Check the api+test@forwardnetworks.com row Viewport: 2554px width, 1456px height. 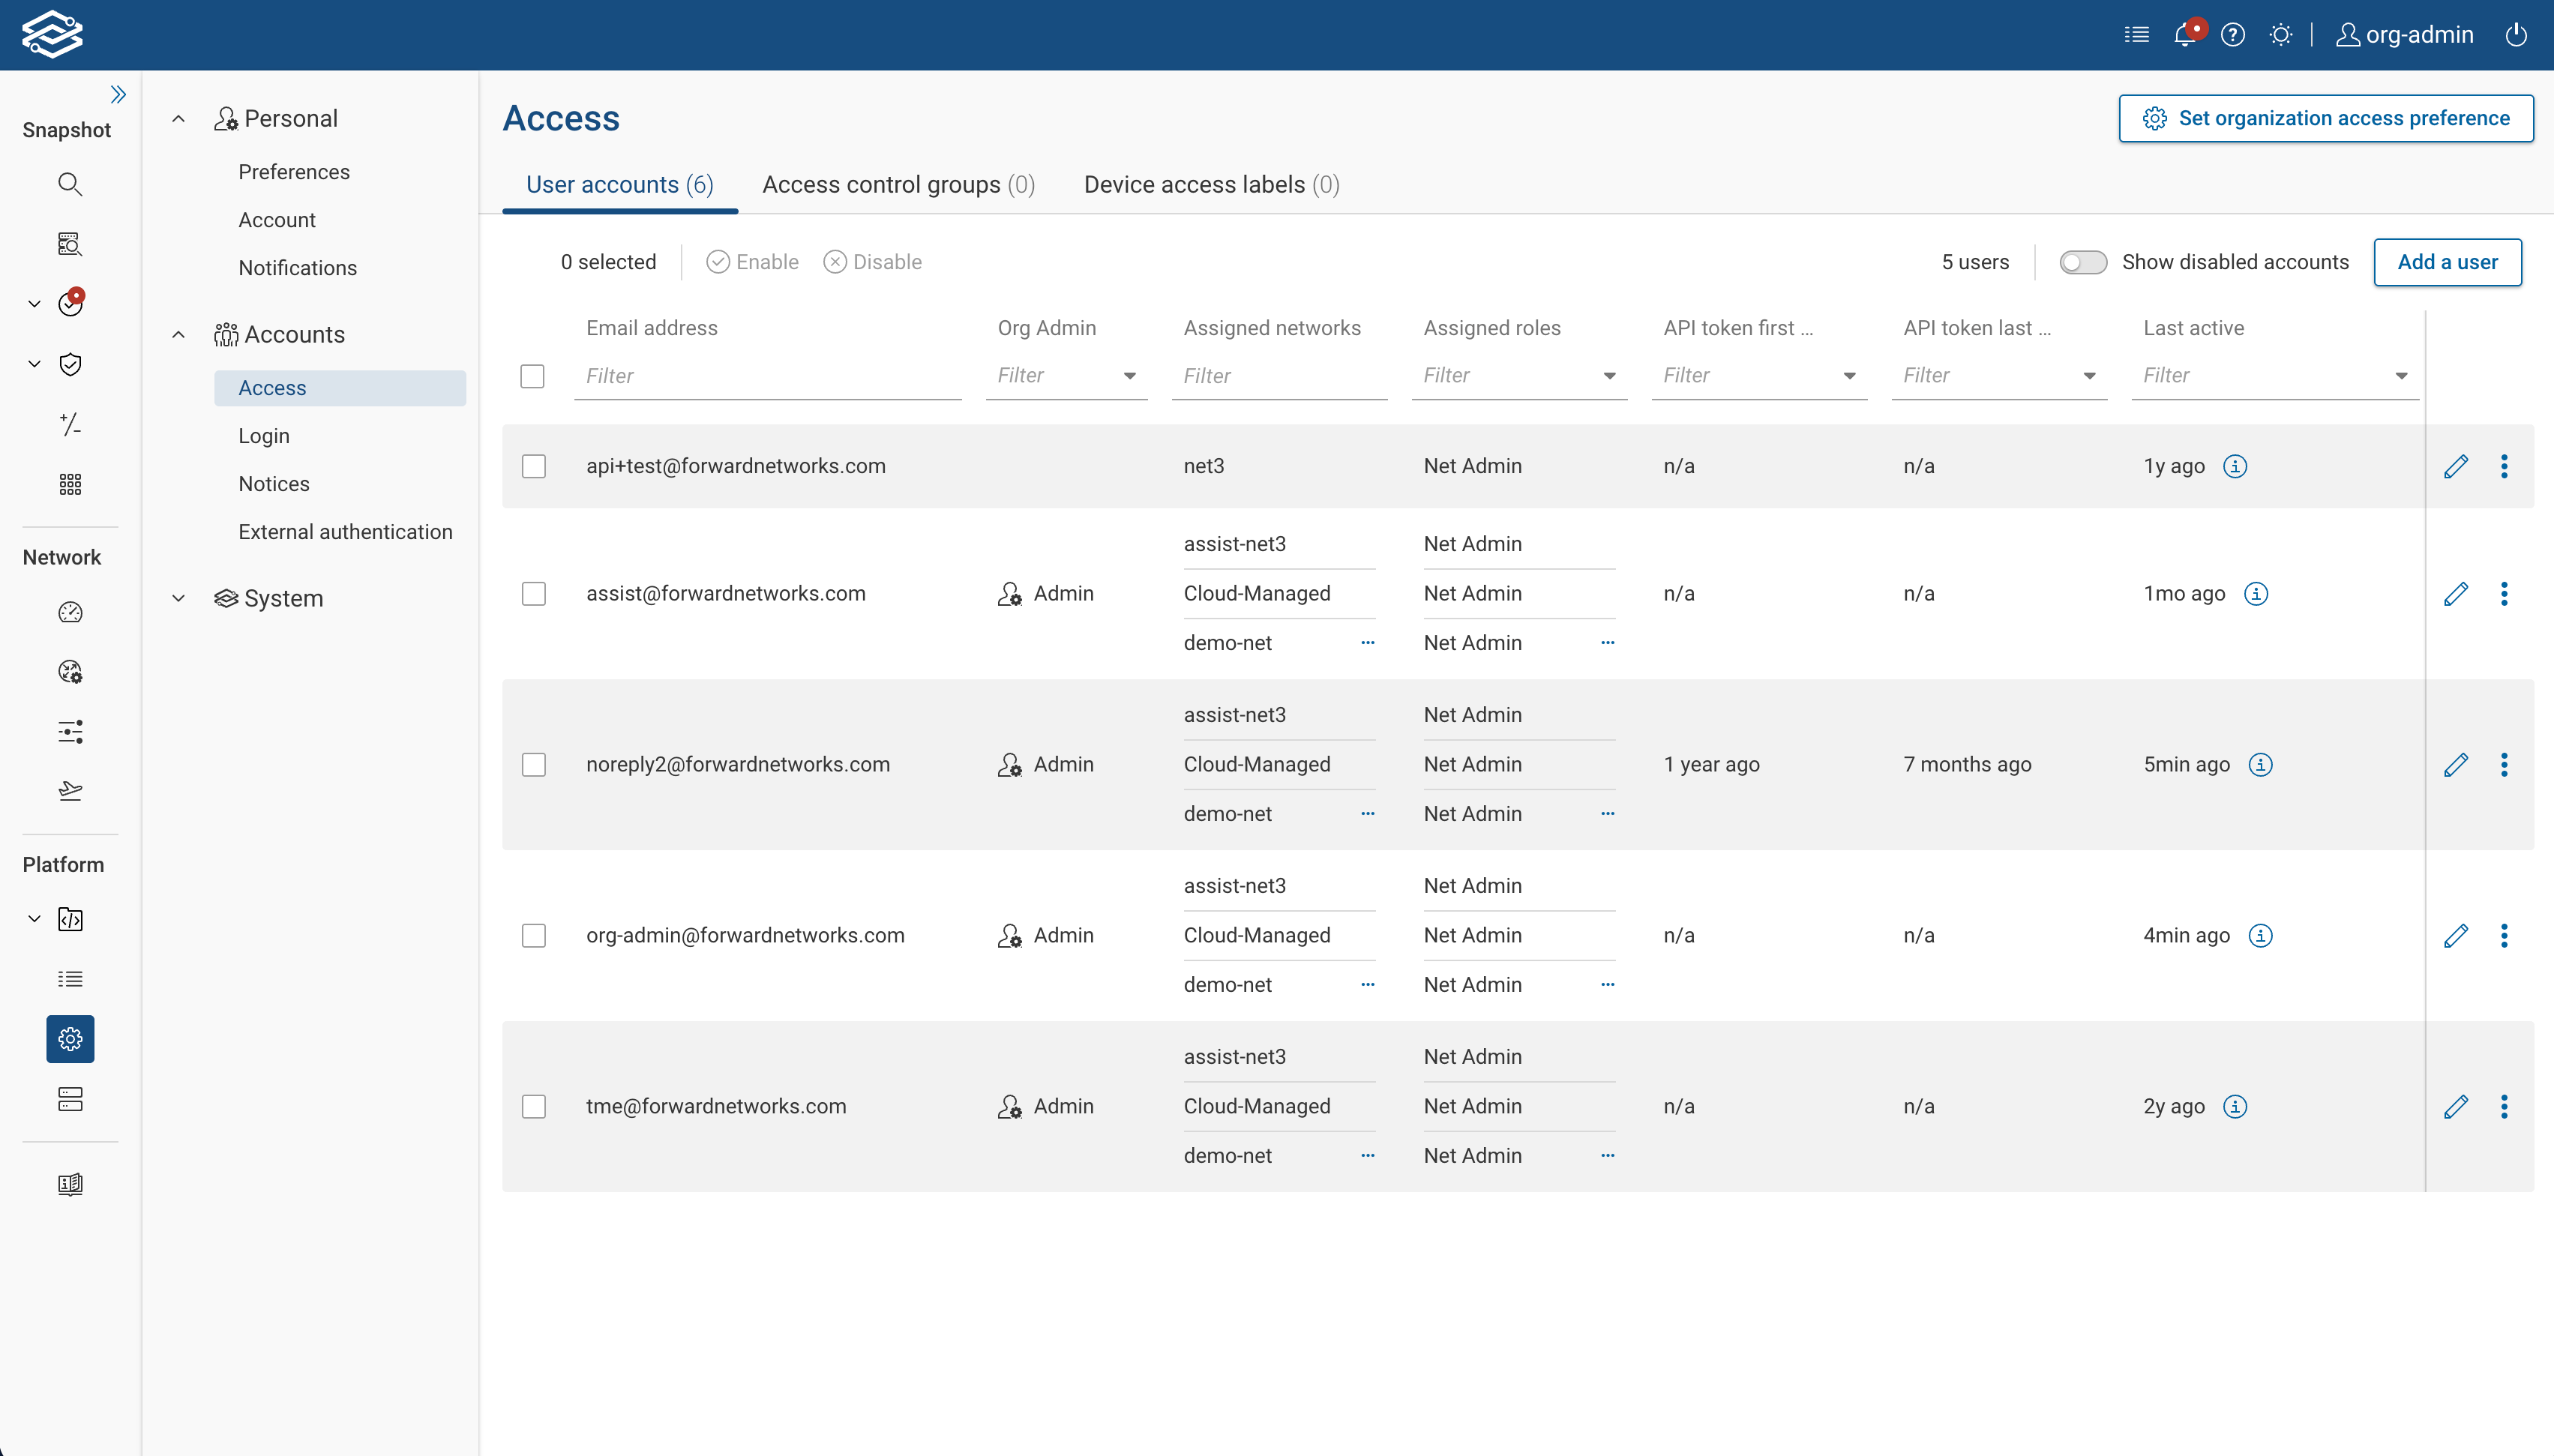click(534, 466)
